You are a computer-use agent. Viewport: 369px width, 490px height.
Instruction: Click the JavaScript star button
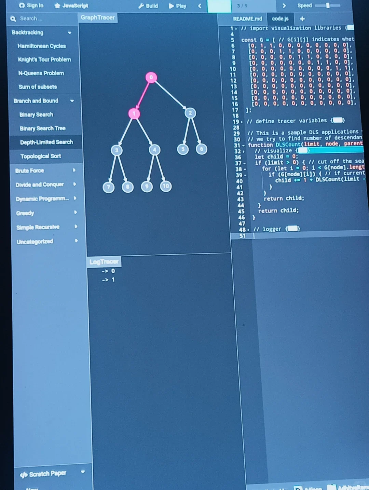(71, 5)
